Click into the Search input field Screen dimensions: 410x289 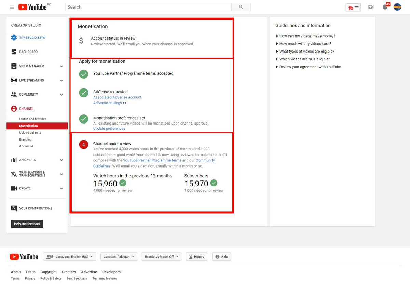coord(148,7)
